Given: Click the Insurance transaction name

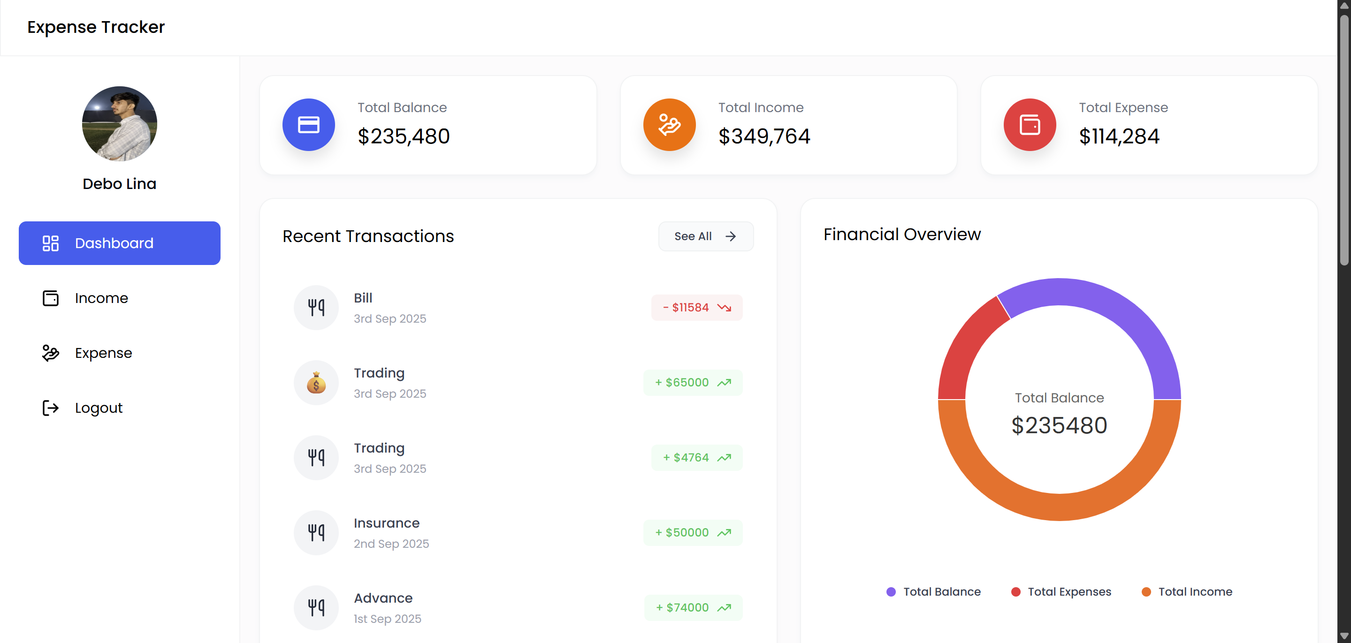Looking at the screenshot, I should tap(387, 523).
